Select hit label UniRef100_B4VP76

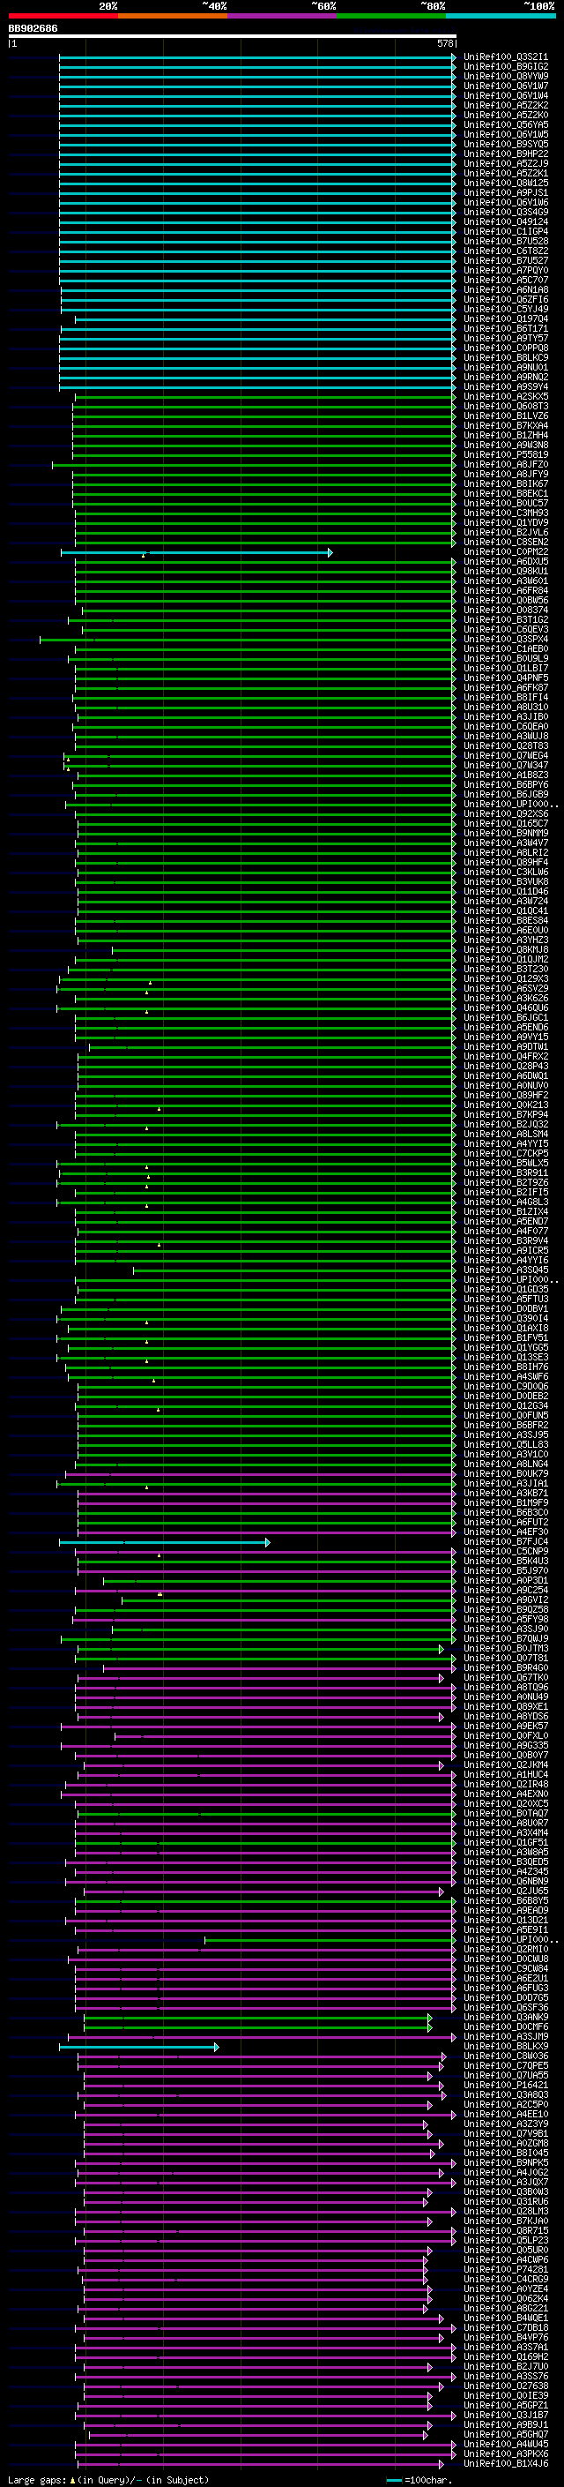[x=506, y=2338]
